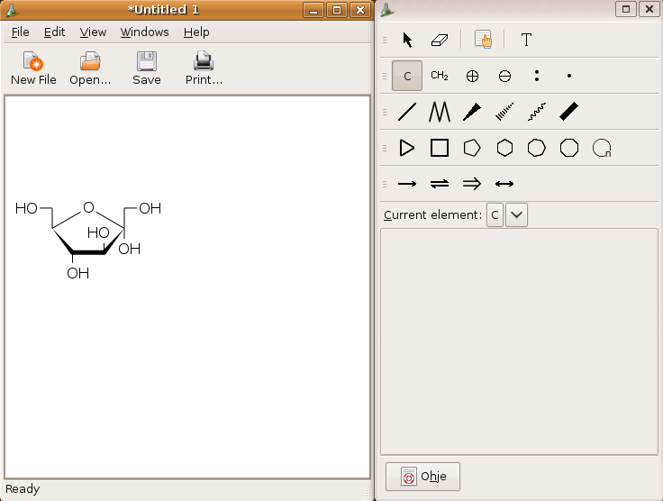Select the six-membered ring tool
Screen dimensions: 663x501
504,148
